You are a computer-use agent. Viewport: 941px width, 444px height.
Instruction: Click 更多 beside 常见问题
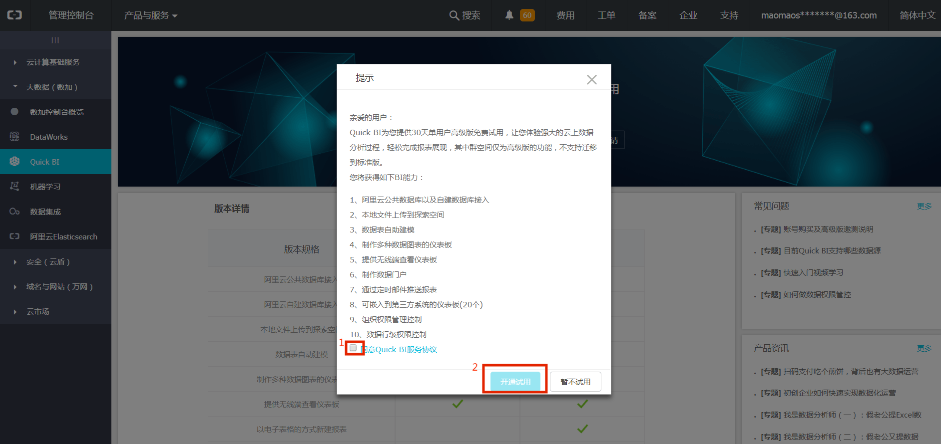pyautogui.click(x=924, y=206)
